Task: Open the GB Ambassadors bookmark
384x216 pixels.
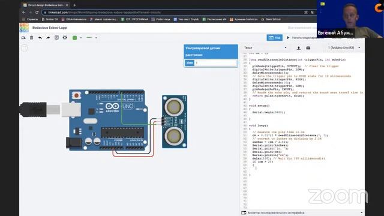Action: pos(74,19)
